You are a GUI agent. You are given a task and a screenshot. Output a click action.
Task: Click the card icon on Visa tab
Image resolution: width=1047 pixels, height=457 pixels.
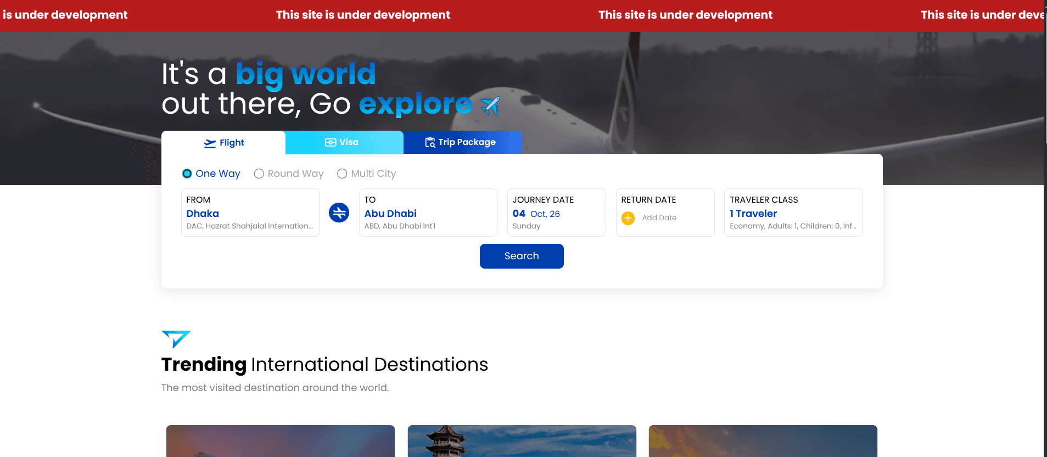(x=331, y=142)
